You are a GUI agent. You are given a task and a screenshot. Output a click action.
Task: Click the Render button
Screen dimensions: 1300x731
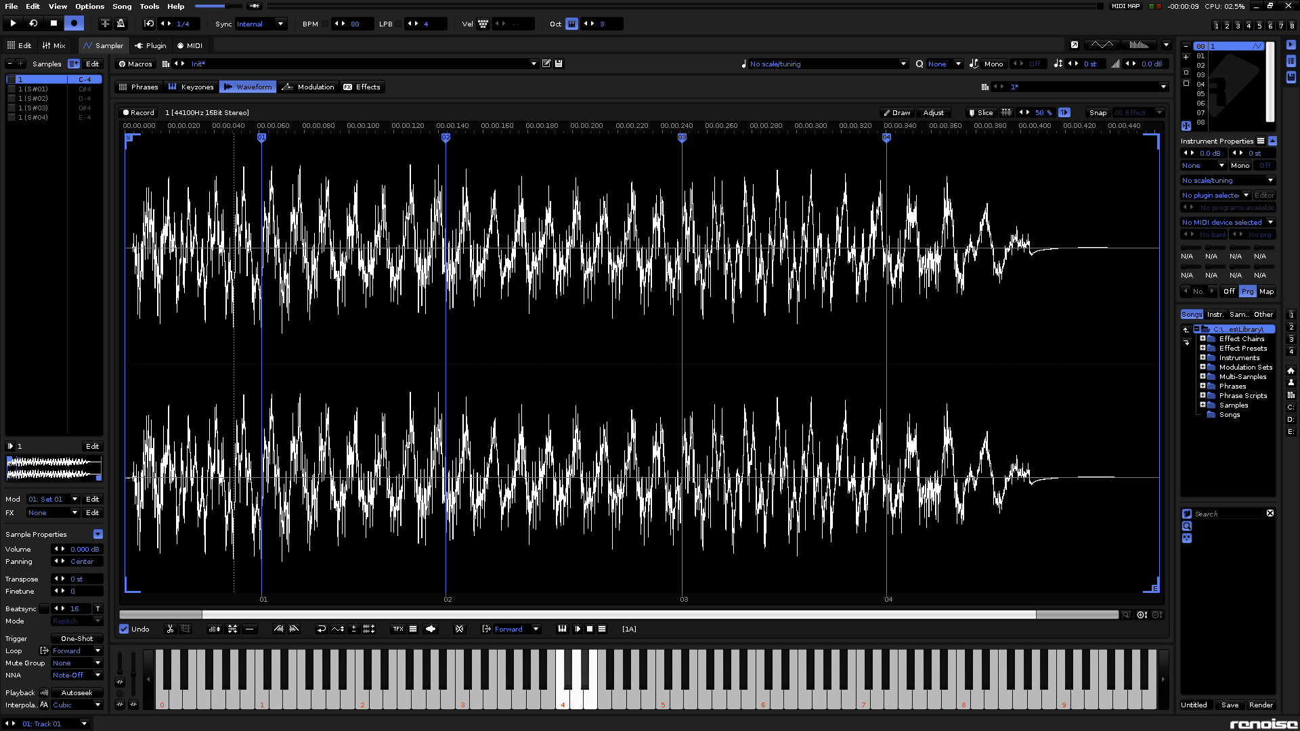[x=1261, y=705]
